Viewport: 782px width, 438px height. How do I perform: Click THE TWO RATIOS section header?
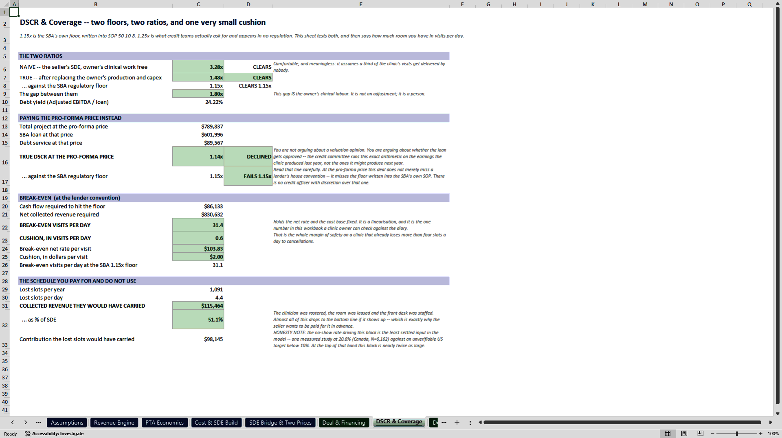click(x=234, y=56)
